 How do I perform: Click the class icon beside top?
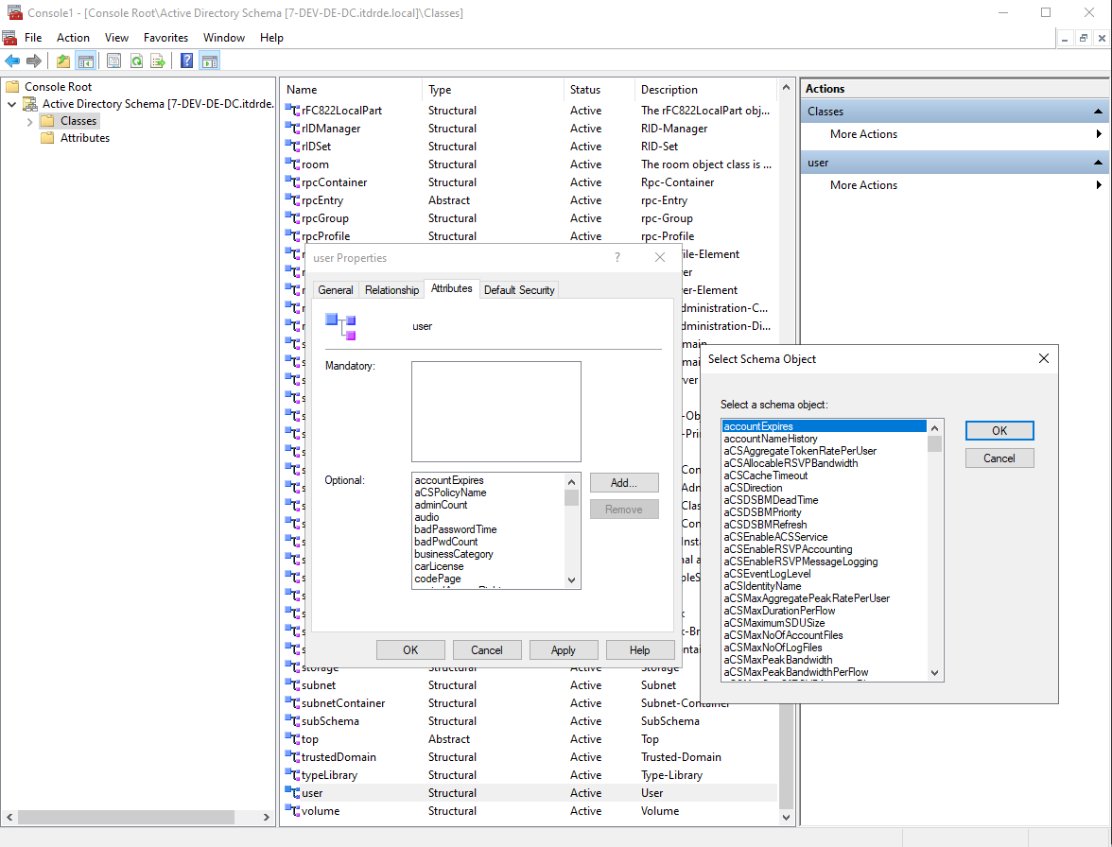pos(292,739)
